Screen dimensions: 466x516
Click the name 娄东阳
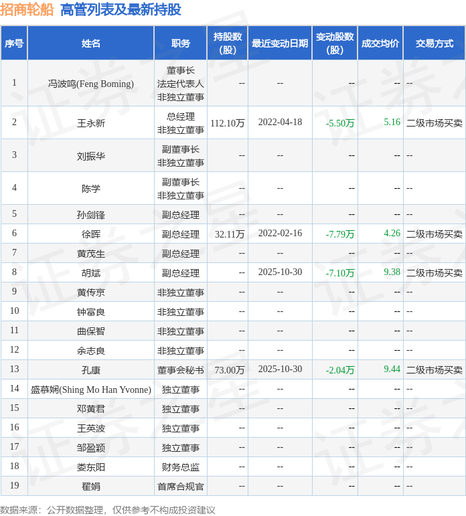point(91,467)
